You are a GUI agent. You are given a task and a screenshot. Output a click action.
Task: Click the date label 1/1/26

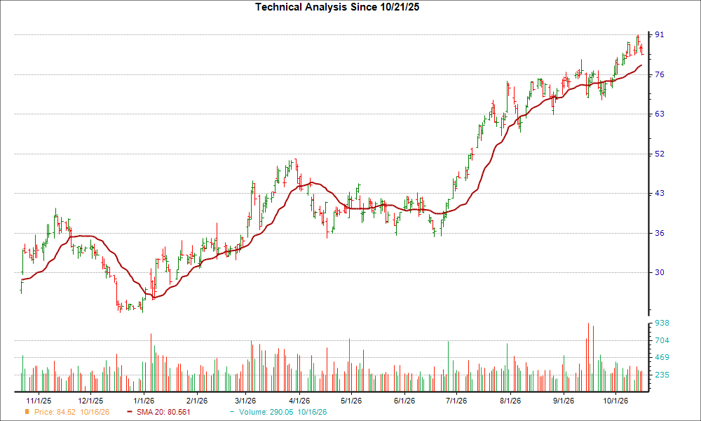click(x=144, y=401)
